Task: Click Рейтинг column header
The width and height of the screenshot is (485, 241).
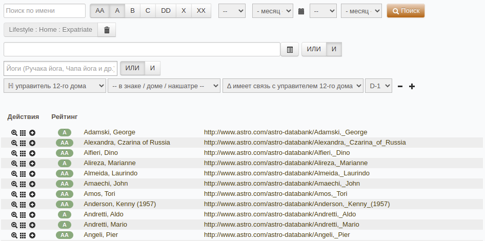Action: (64, 116)
